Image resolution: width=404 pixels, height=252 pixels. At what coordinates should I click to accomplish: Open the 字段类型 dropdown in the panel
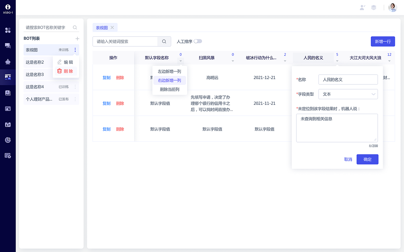click(x=348, y=94)
